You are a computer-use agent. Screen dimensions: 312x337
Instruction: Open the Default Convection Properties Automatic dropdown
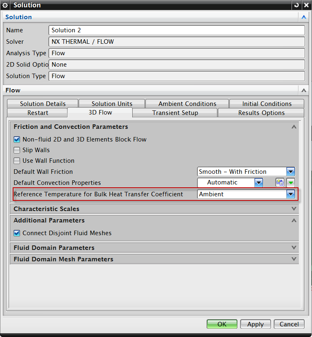pyautogui.click(x=258, y=183)
